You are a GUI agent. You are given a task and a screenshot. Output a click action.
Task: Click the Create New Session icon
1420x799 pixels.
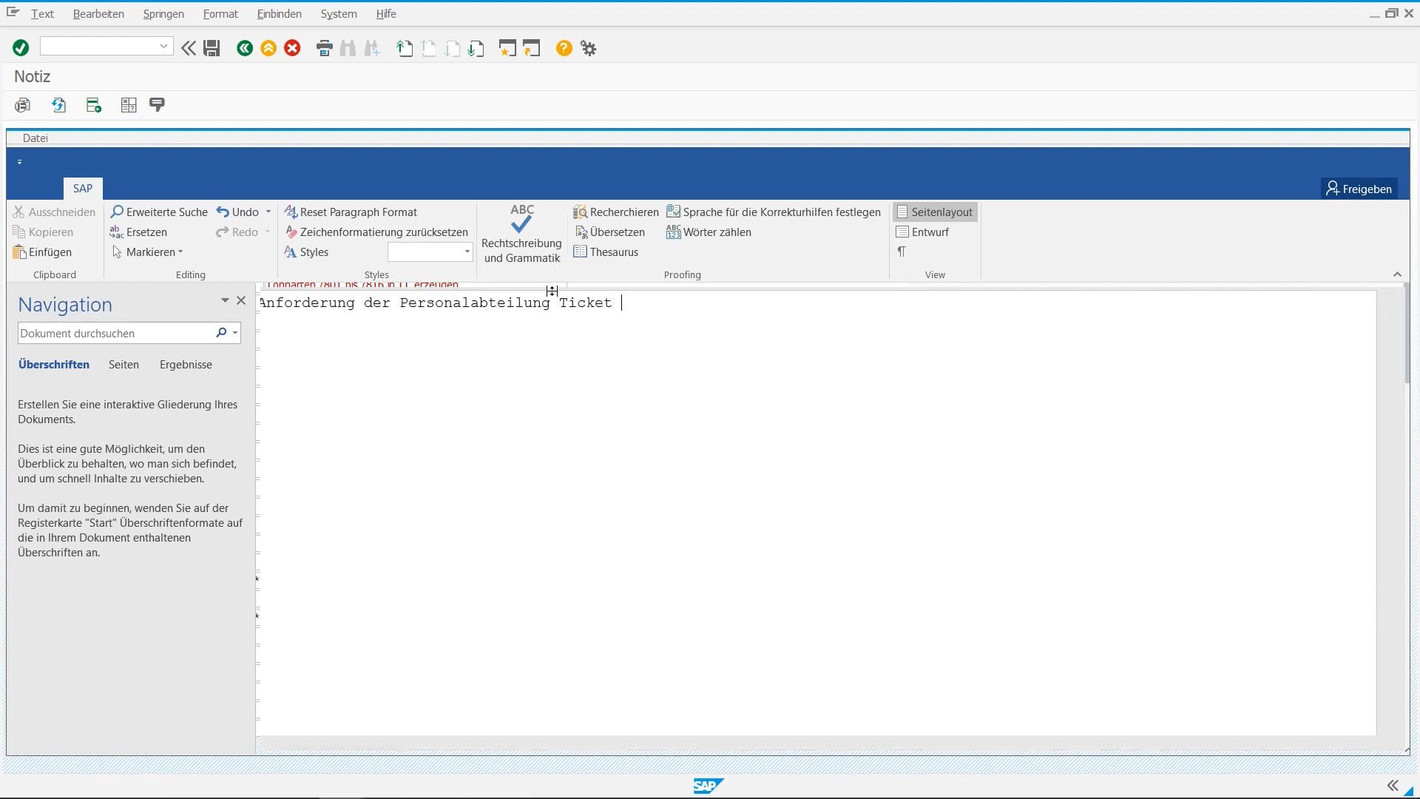507,48
